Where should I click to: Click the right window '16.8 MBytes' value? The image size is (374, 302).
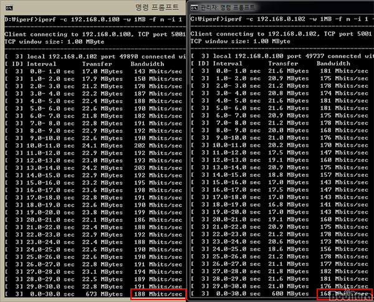tap(289, 204)
